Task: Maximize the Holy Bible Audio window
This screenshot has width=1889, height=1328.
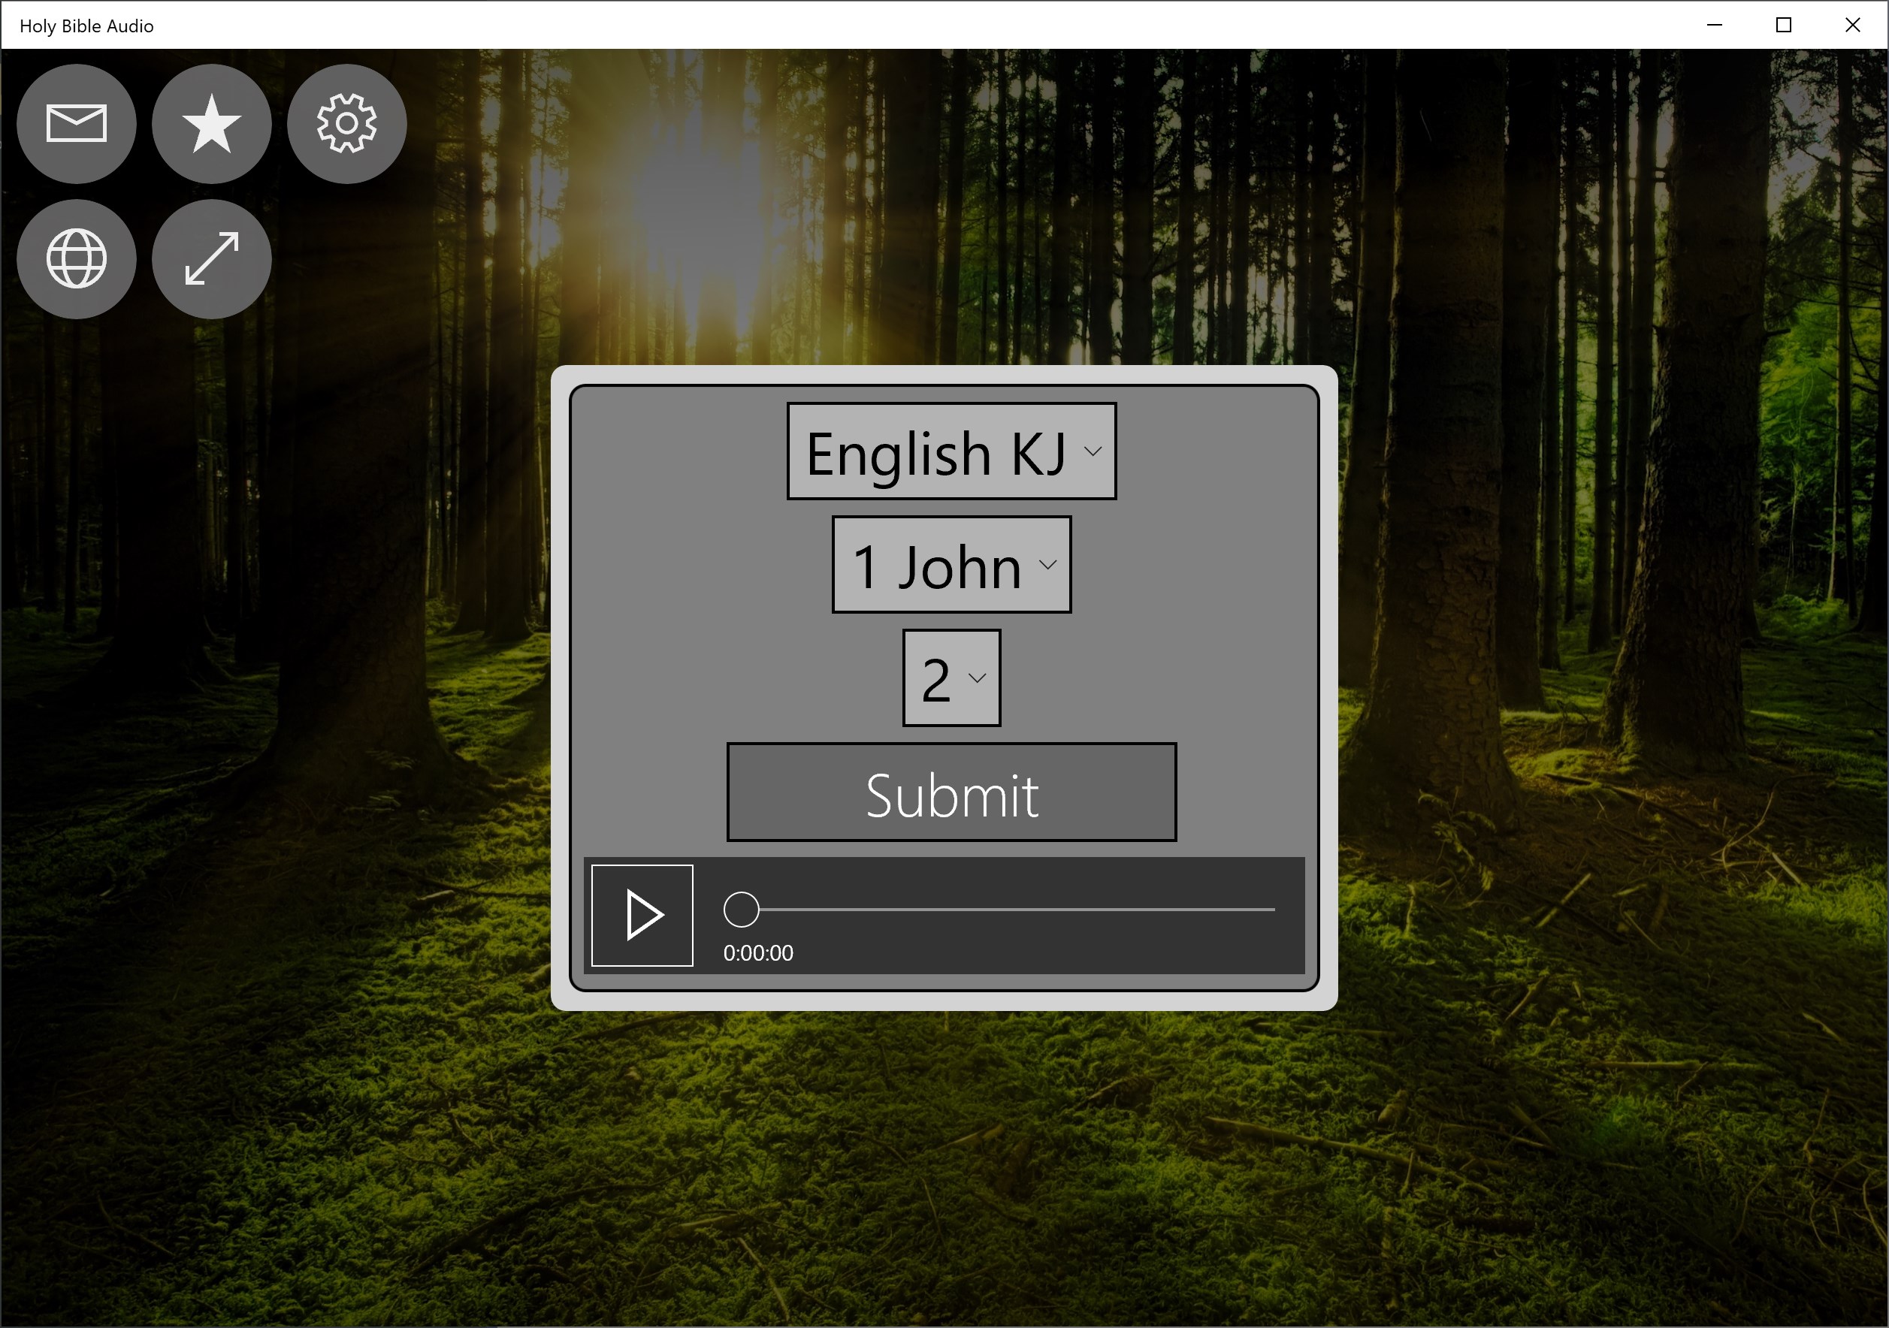Action: [1784, 25]
